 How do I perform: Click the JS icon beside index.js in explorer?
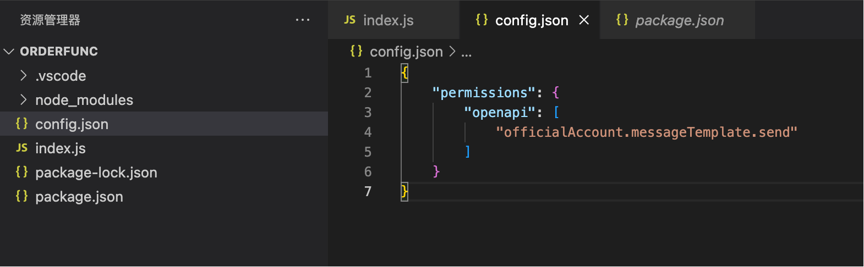click(x=21, y=148)
